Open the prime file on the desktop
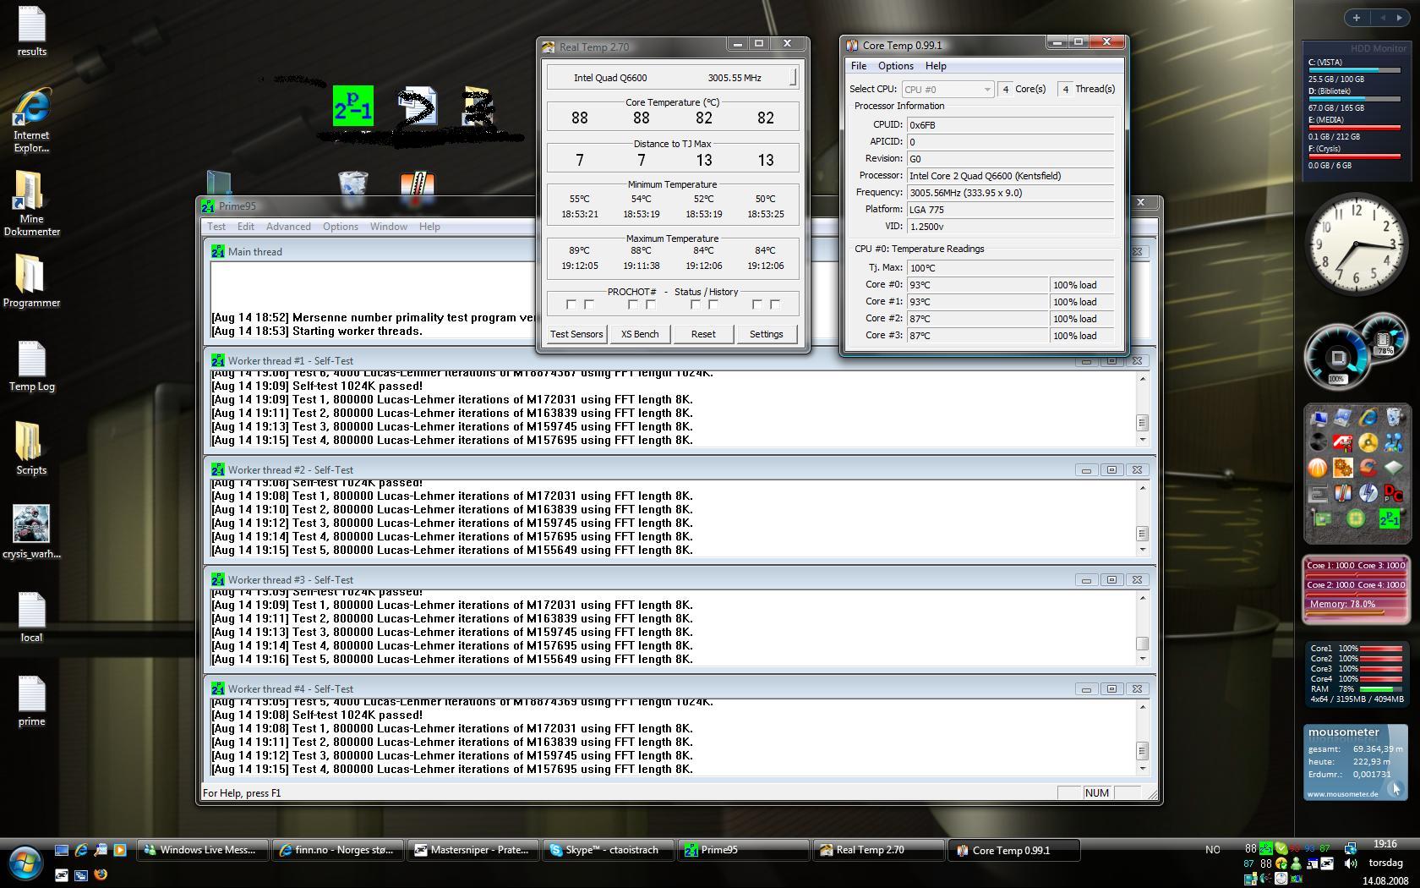 (x=31, y=701)
